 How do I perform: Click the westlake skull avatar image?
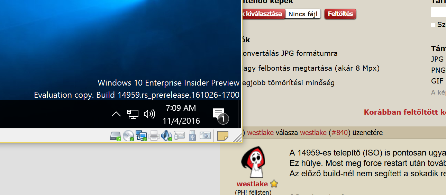click(254, 162)
